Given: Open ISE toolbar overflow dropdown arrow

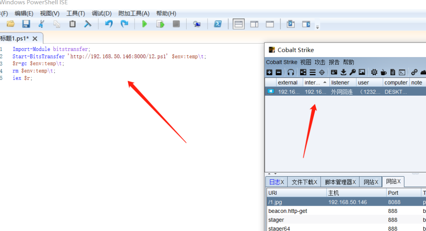Looking at the screenshot, I should (x=317, y=27).
